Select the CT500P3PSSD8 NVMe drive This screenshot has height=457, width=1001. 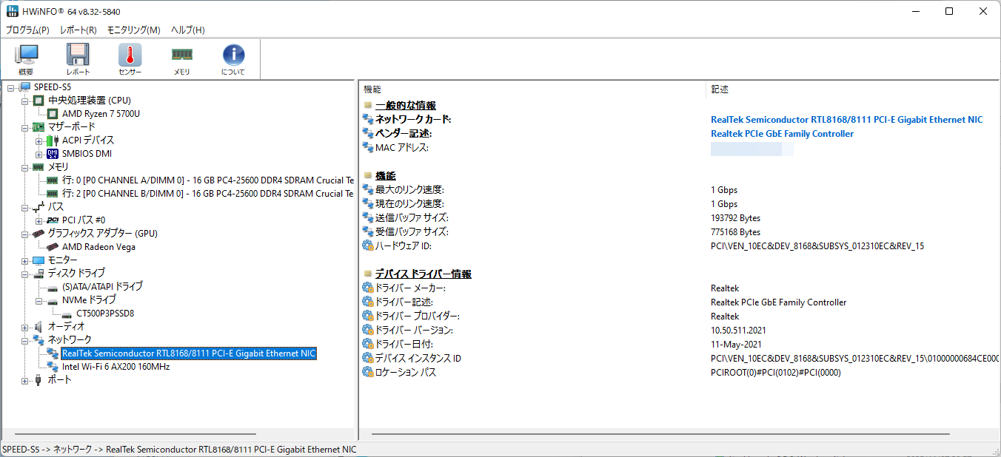pos(104,314)
